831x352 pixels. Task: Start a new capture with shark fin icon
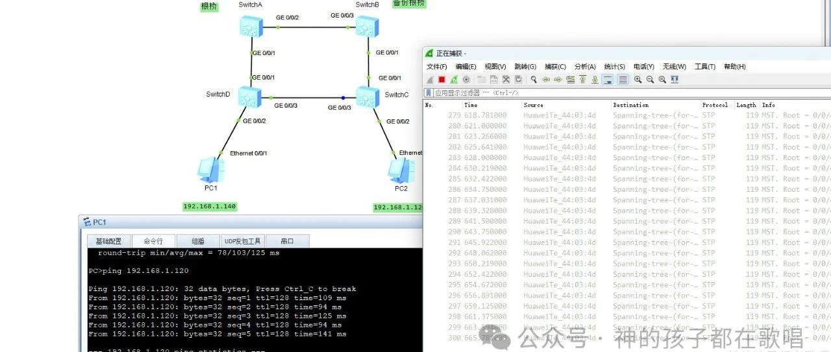tap(430, 80)
